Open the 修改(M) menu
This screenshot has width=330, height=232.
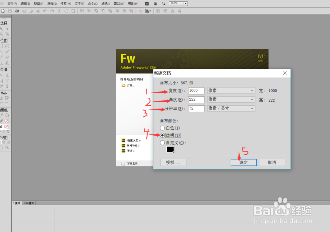point(66,4)
